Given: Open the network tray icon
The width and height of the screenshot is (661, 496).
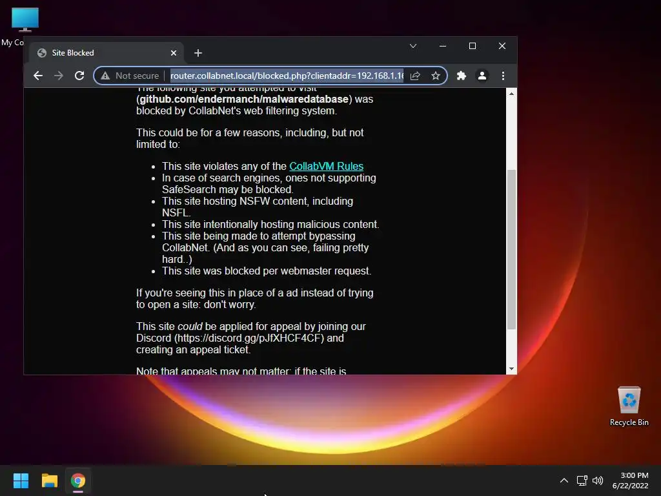Looking at the screenshot, I should coord(582,480).
